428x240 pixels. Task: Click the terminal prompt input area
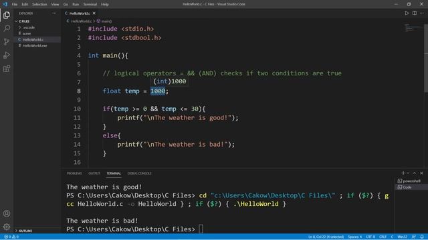coord(201,229)
